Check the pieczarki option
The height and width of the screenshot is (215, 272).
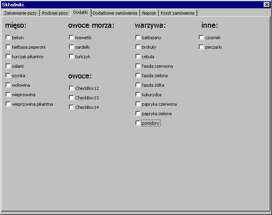click(202, 47)
